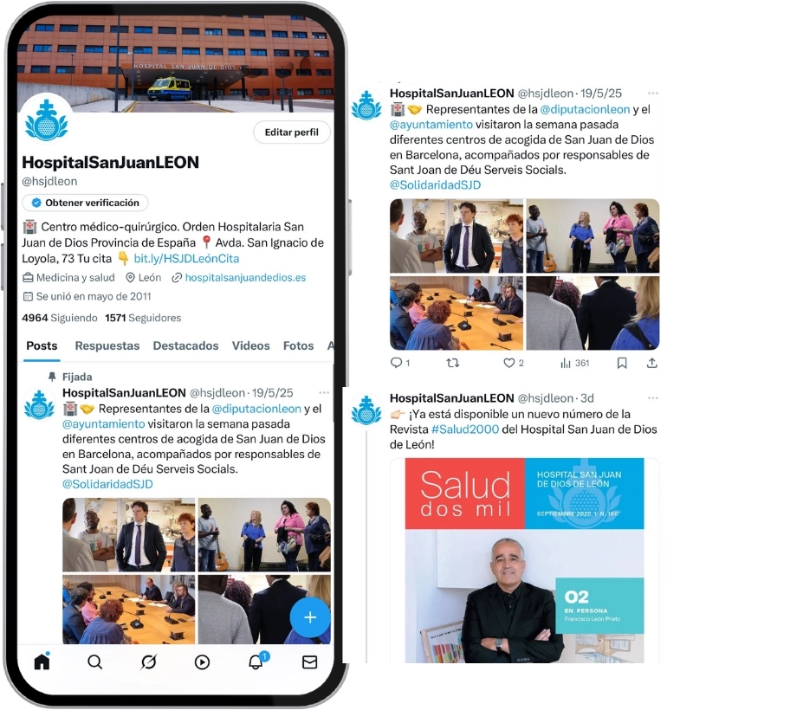Open the Home icon in the bottom bar
The width and height of the screenshot is (803, 710).
point(42,662)
